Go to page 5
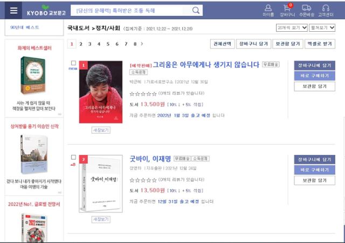 pyautogui.click(x=108, y=44)
